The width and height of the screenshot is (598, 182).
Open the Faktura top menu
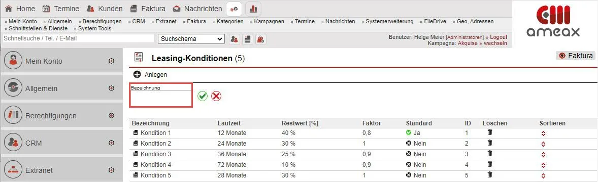pos(148,9)
